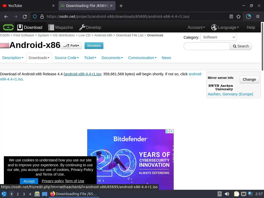Viewport: 264px width, 198px height.
Task: Expand the Fork dropdown button
Action: point(71,46)
